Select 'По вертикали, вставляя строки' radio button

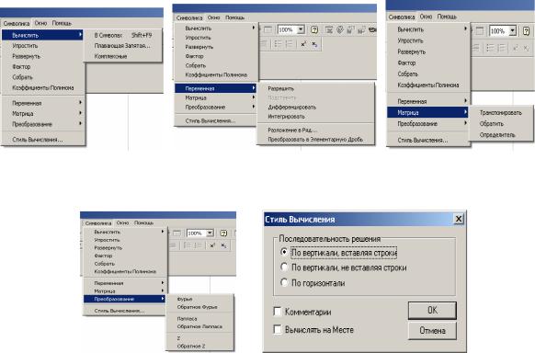tap(284, 253)
